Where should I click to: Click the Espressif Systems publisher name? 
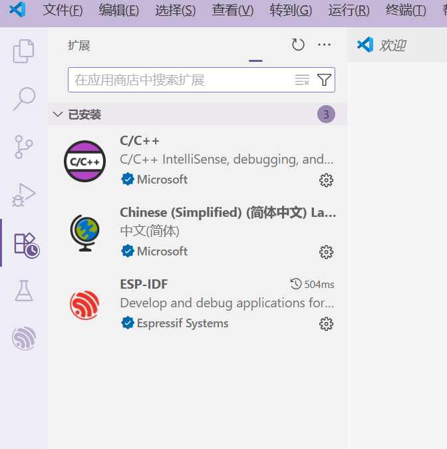pyautogui.click(x=182, y=323)
